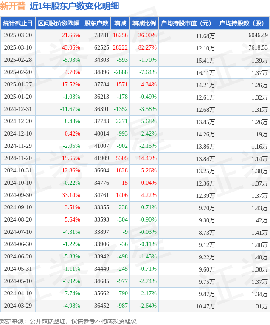This screenshot has width=270, height=325.
Task: Select the 增减比例 column header
Action: coord(143,23)
